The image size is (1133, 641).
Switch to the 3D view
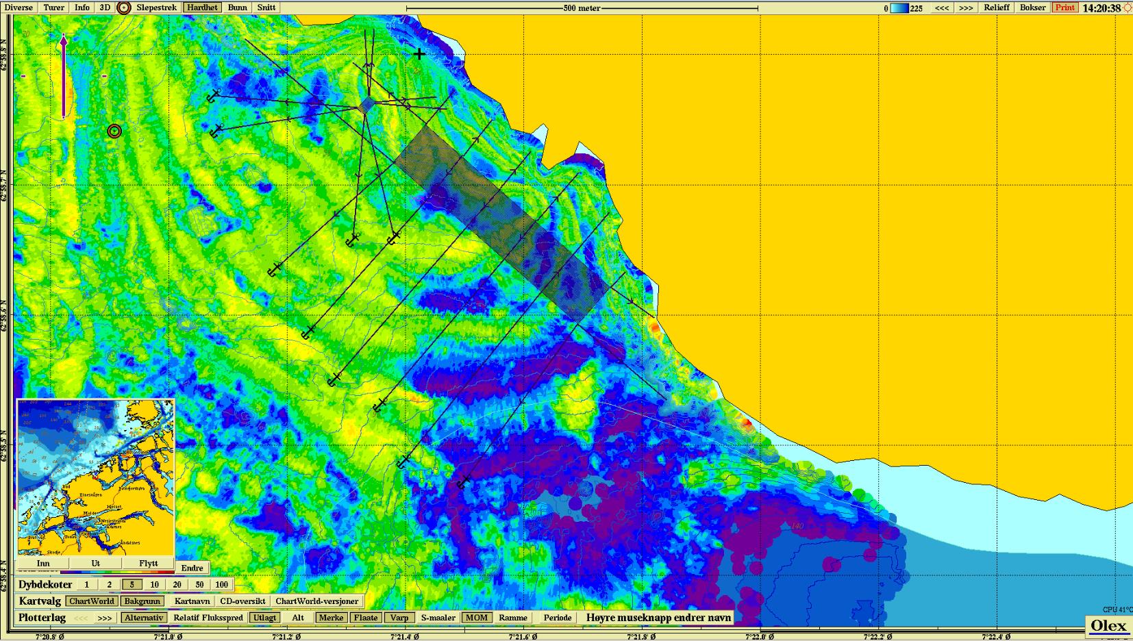pos(104,8)
